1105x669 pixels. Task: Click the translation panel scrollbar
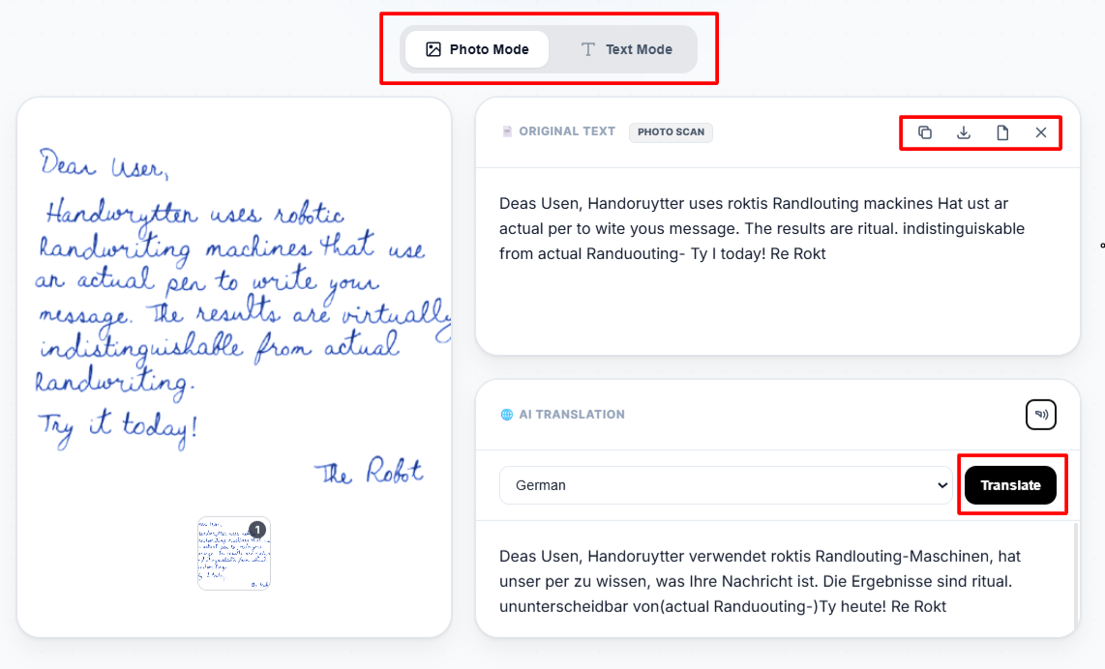coord(1075,577)
